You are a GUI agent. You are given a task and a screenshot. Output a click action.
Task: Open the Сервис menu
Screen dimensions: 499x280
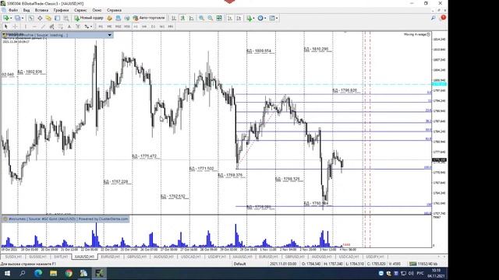(x=80, y=10)
